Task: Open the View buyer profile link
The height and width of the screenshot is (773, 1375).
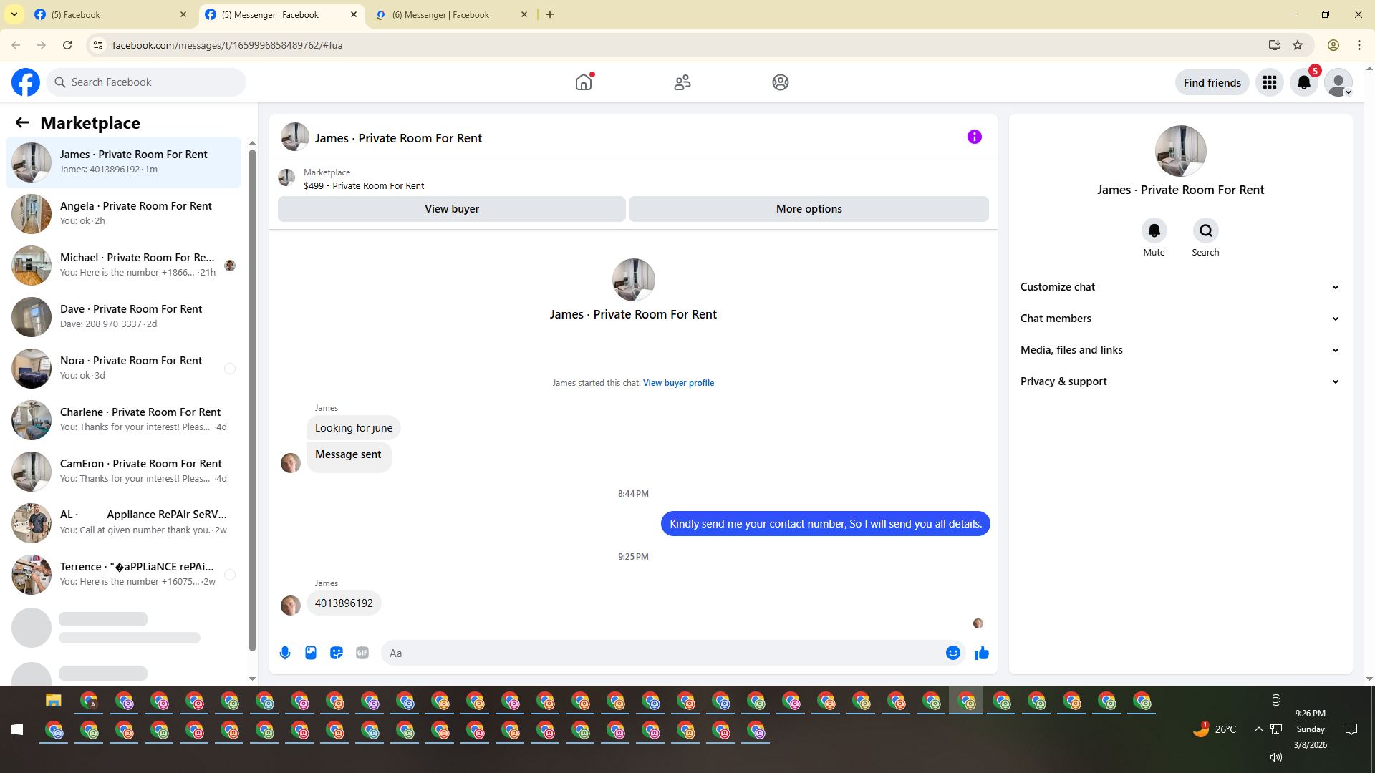Action: [x=678, y=383]
